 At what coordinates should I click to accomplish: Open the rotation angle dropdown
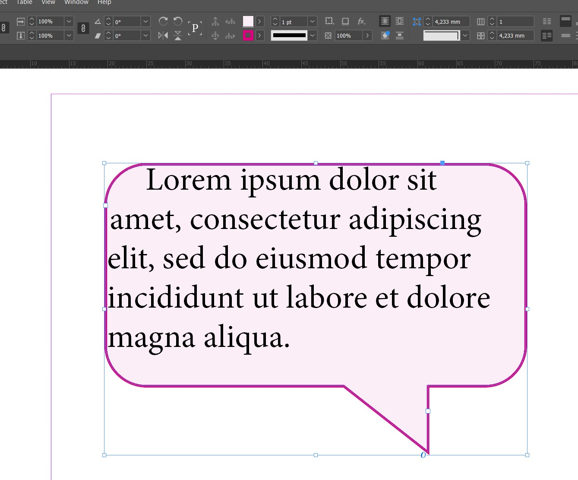(x=146, y=22)
